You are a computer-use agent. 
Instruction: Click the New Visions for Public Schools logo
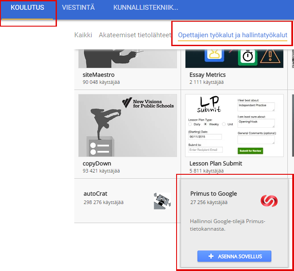pos(148,103)
